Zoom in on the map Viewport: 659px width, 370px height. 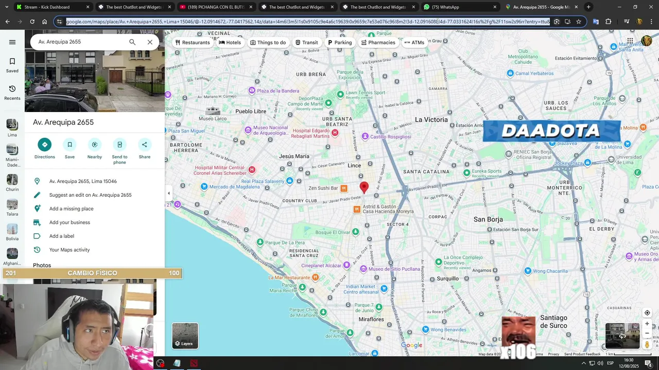647,324
